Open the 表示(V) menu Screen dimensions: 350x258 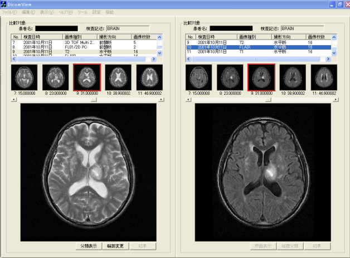pos(47,12)
